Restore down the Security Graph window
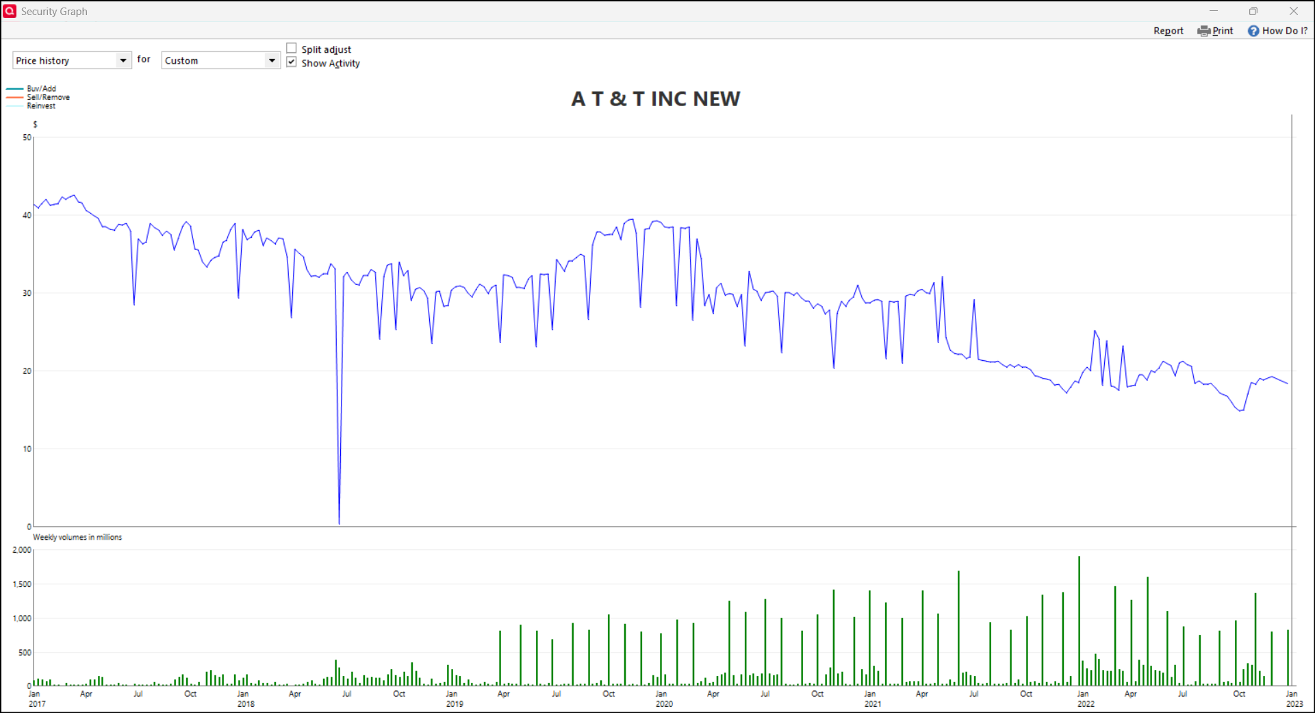This screenshot has width=1315, height=713. 1253,11
